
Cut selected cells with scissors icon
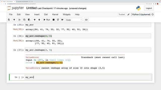(20, 20)
